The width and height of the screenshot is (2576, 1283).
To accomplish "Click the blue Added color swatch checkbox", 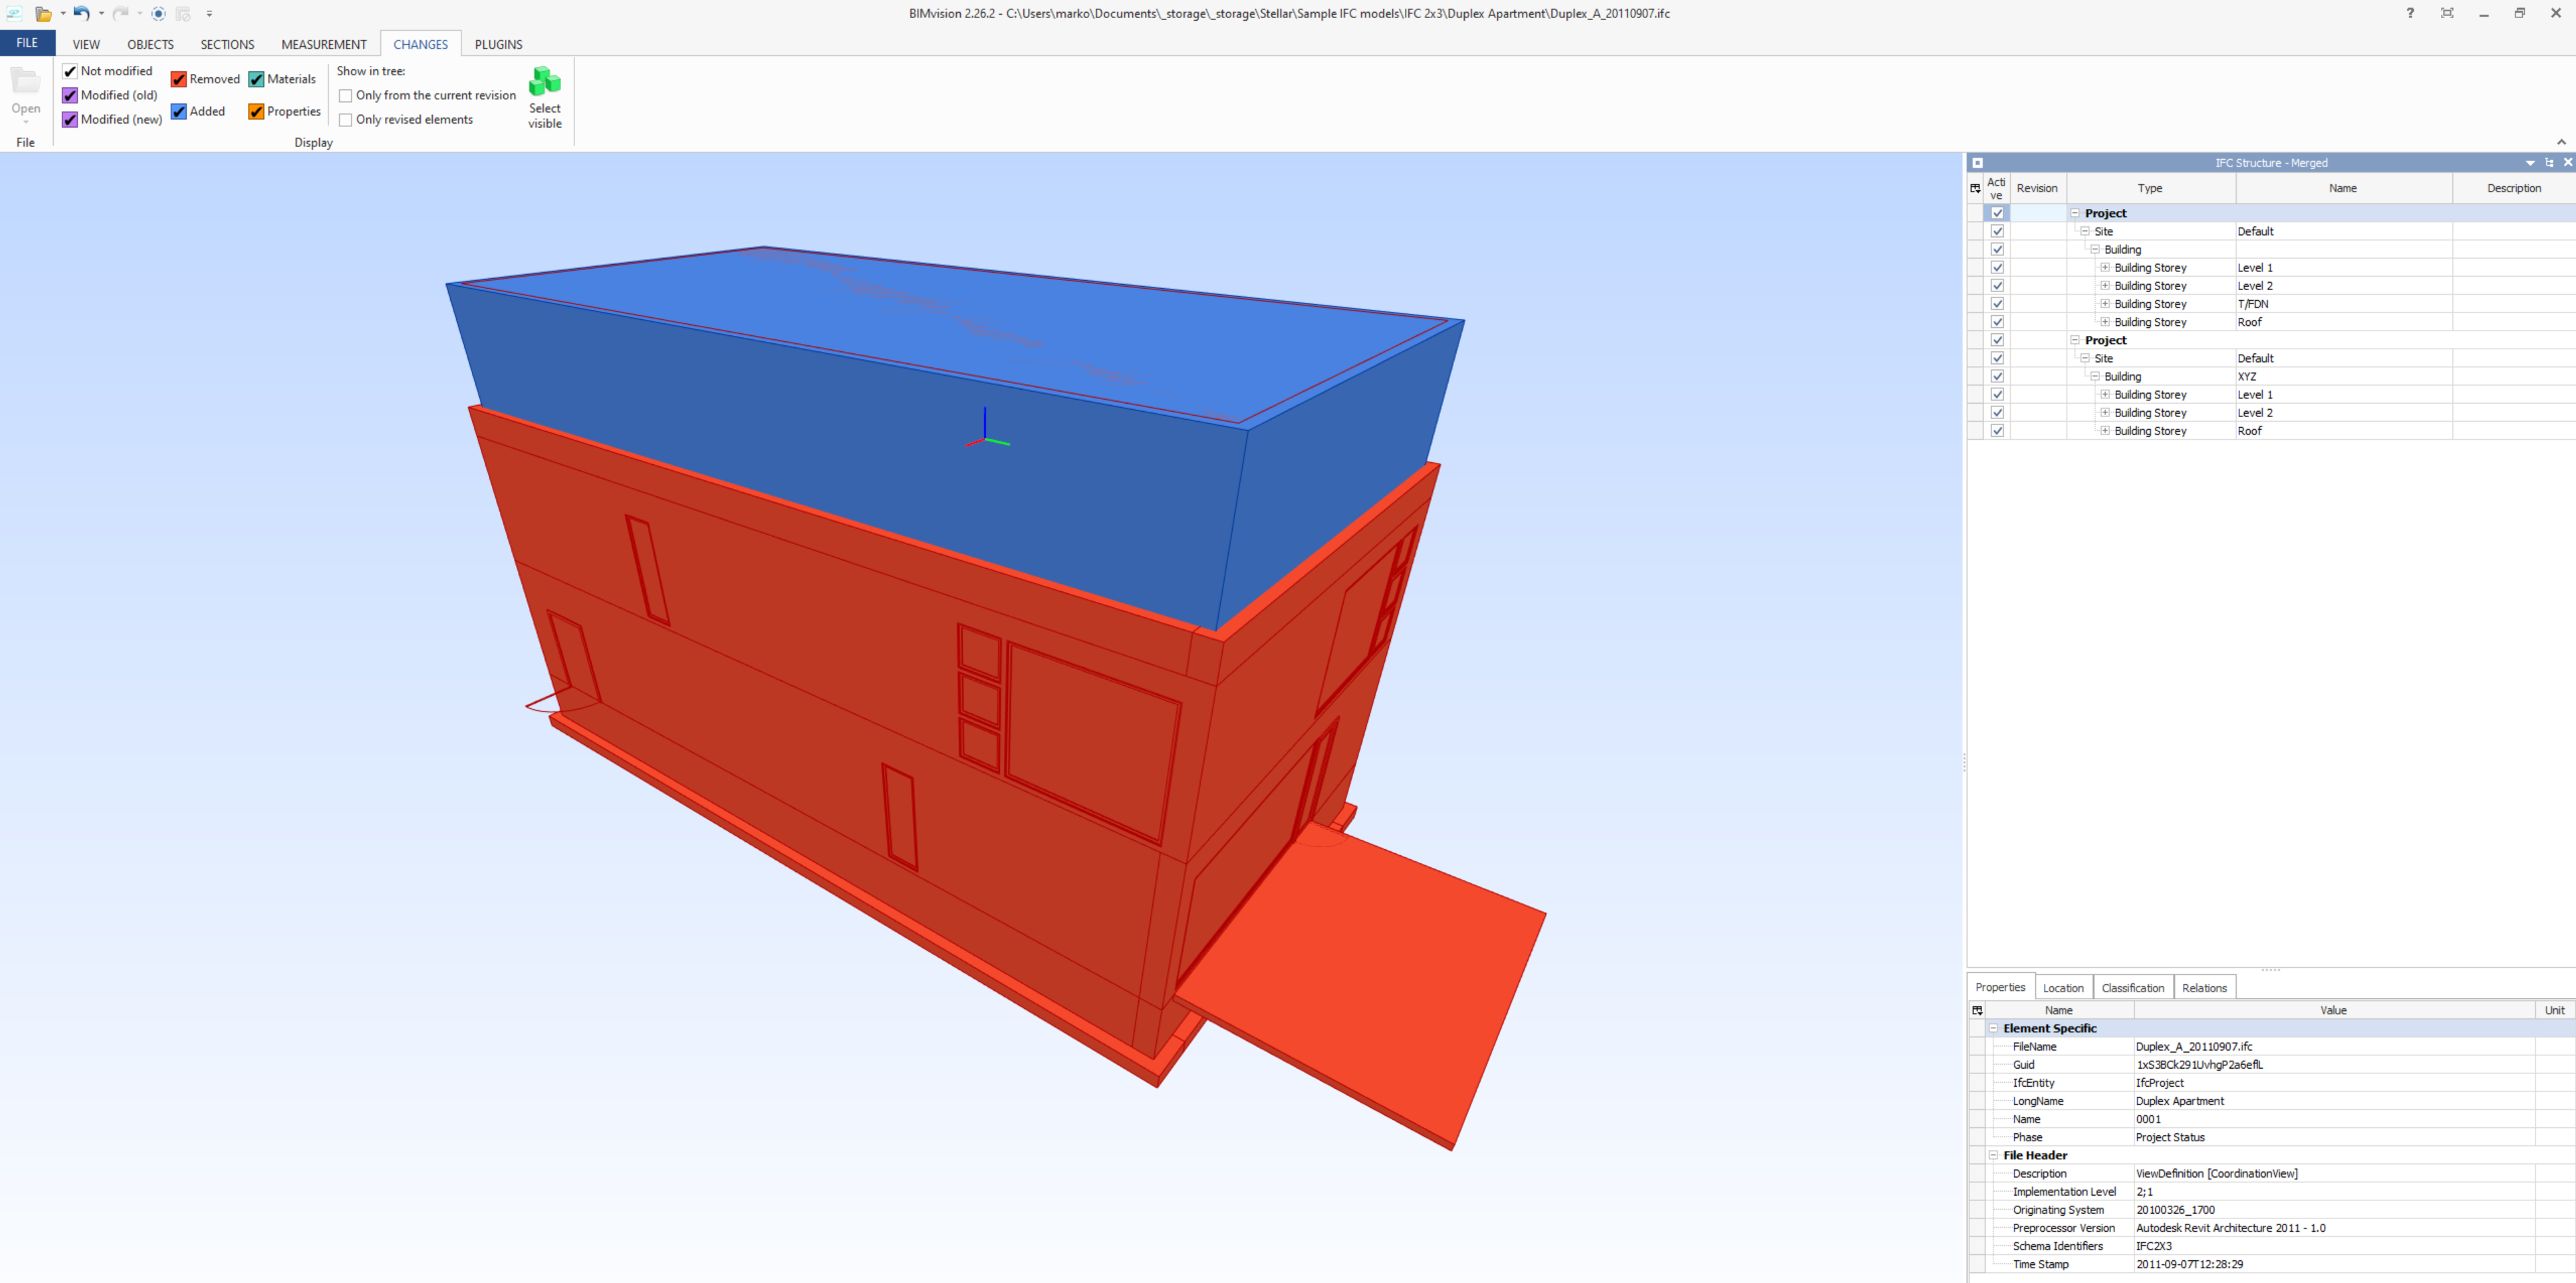I will pos(179,111).
